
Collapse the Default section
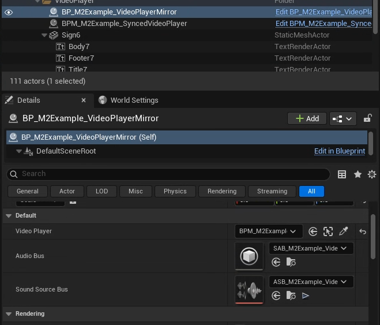9,215
